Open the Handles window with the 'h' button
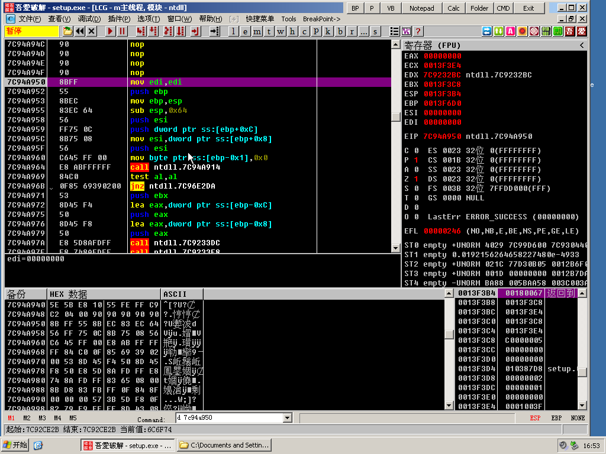Screen dimensions: 606x454 click(292, 32)
